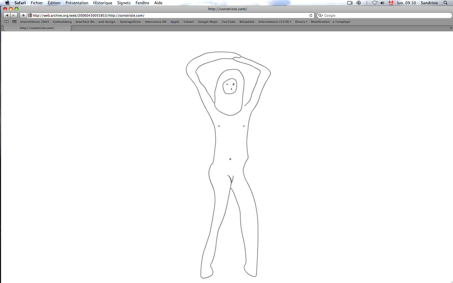Image resolution: width=453 pixels, height=283 pixels.
Task: Zoom the window with the green button
Action: (x=16, y=9)
